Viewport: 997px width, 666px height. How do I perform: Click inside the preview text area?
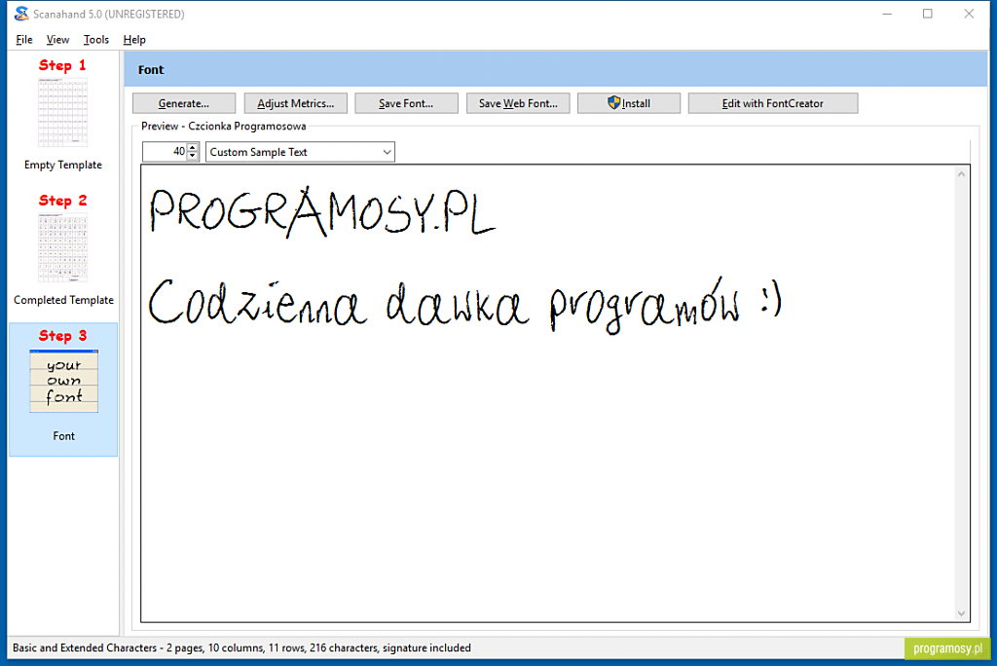(548, 393)
